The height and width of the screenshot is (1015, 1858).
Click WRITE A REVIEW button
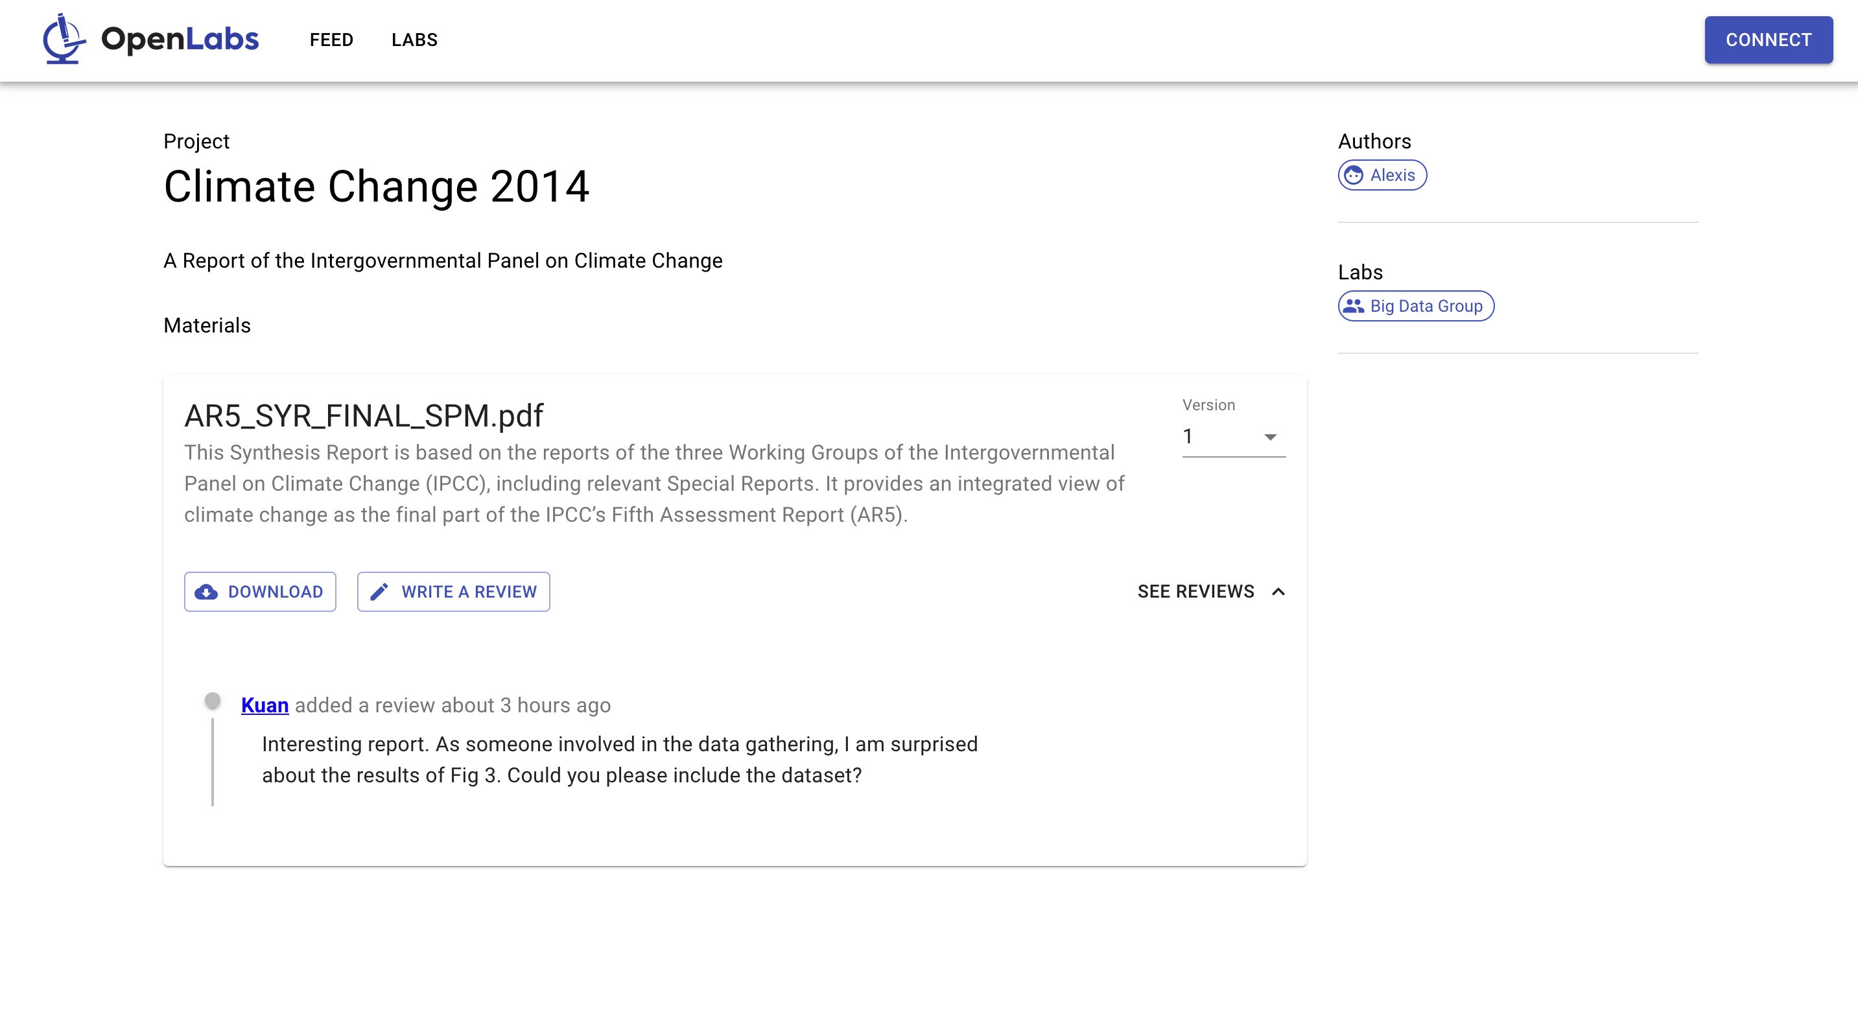coord(453,591)
